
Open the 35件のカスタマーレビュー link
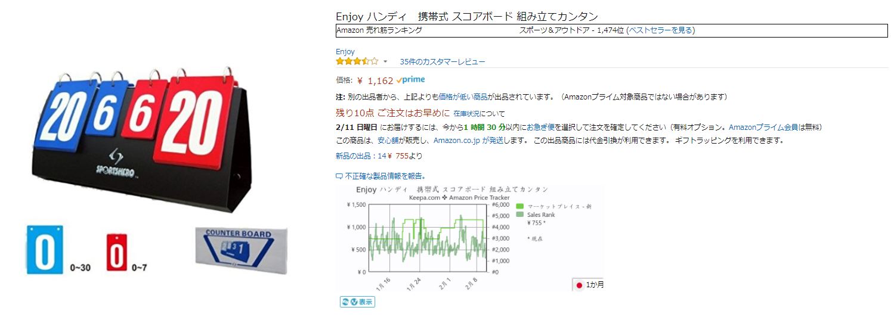click(x=442, y=62)
